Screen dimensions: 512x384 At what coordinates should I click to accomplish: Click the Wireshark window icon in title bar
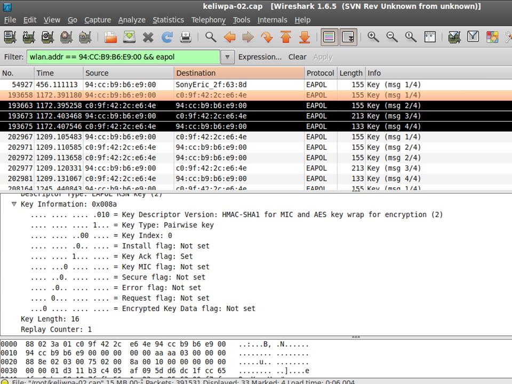coord(7,6)
